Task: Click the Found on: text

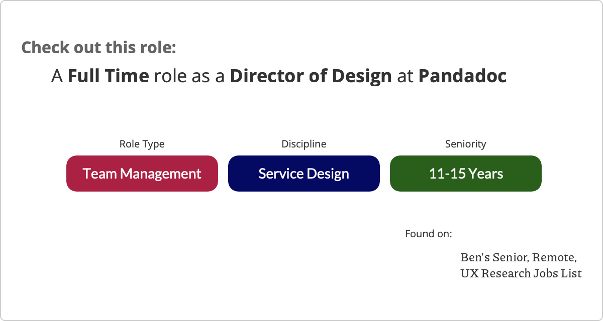Action: 428,234
